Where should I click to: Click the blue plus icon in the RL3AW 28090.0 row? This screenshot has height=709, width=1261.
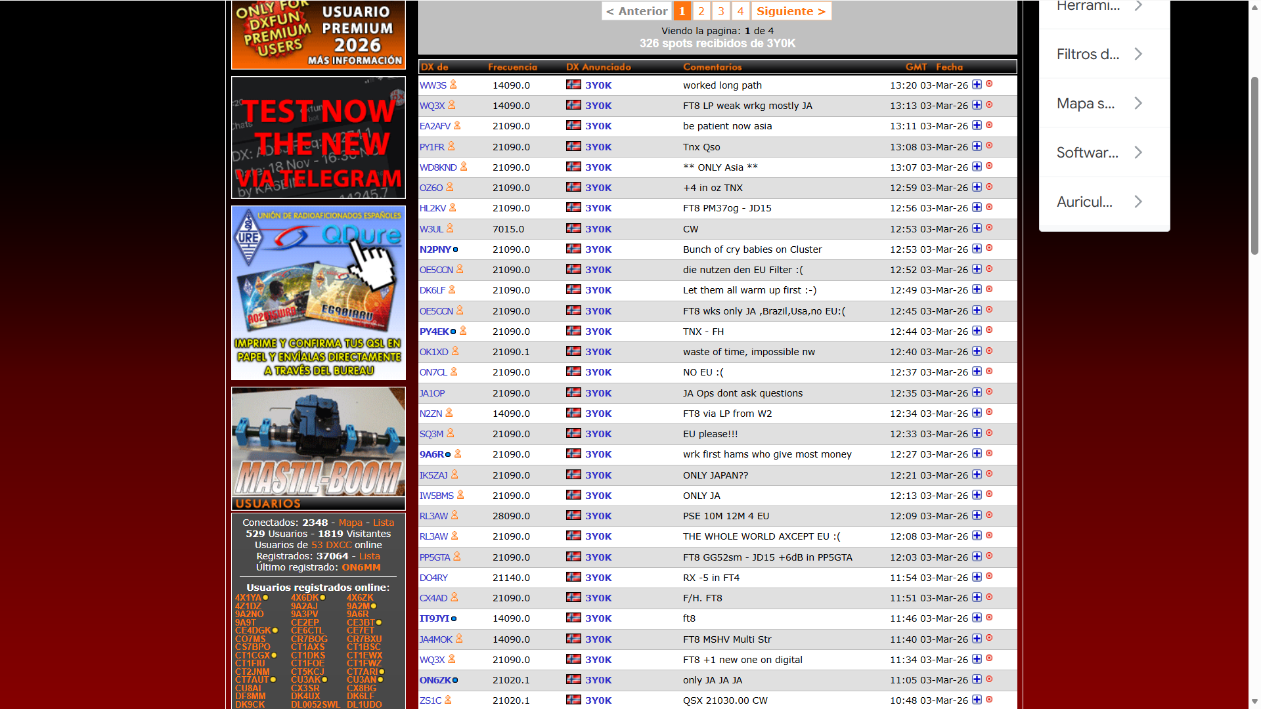pos(977,515)
